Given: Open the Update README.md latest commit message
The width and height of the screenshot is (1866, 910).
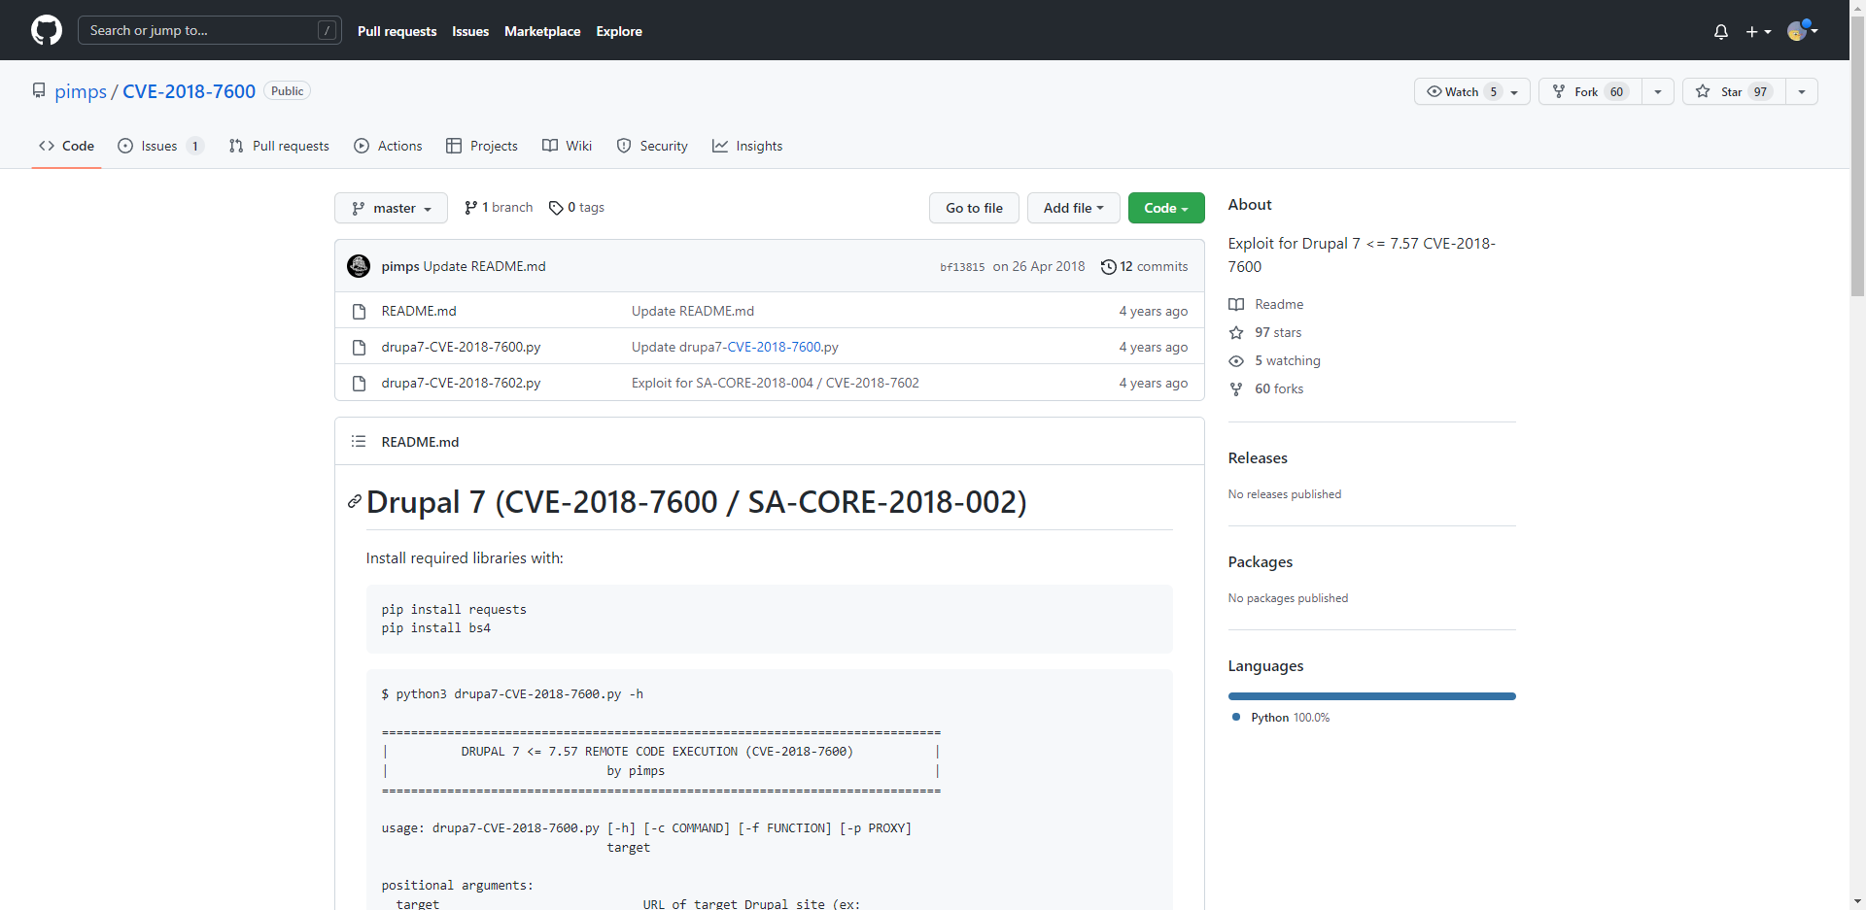Looking at the screenshot, I should coord(484,266).
